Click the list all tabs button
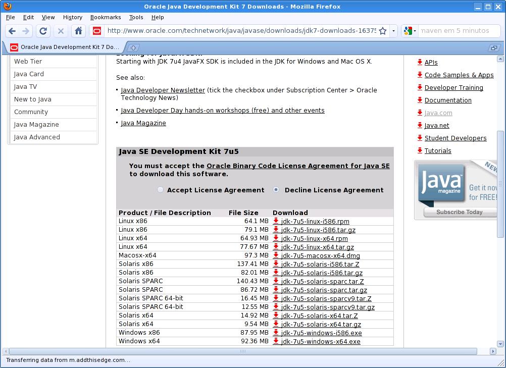The width and height of the screenshot is (506, 368). 494,48
